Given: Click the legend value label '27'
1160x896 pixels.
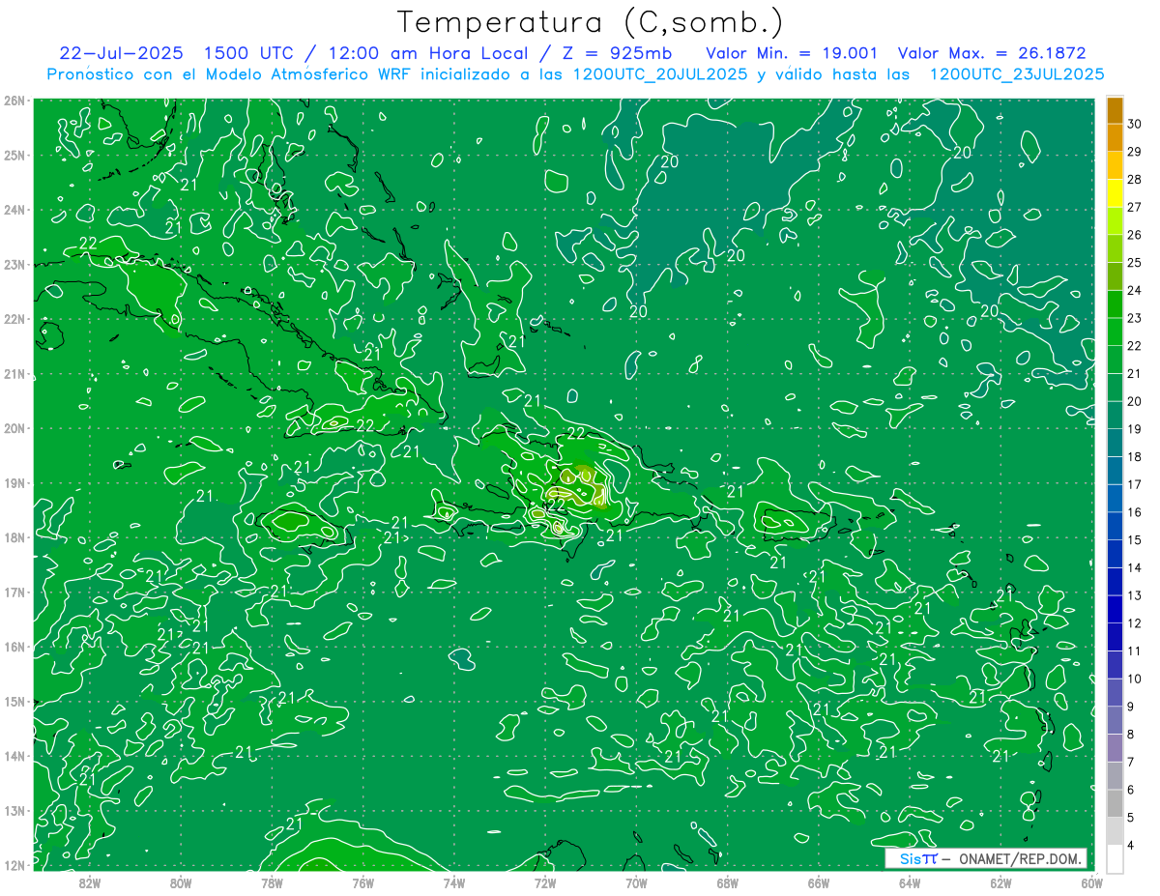Looking at the screenshot, I should pyautogui.click(x=1135, y=207).
